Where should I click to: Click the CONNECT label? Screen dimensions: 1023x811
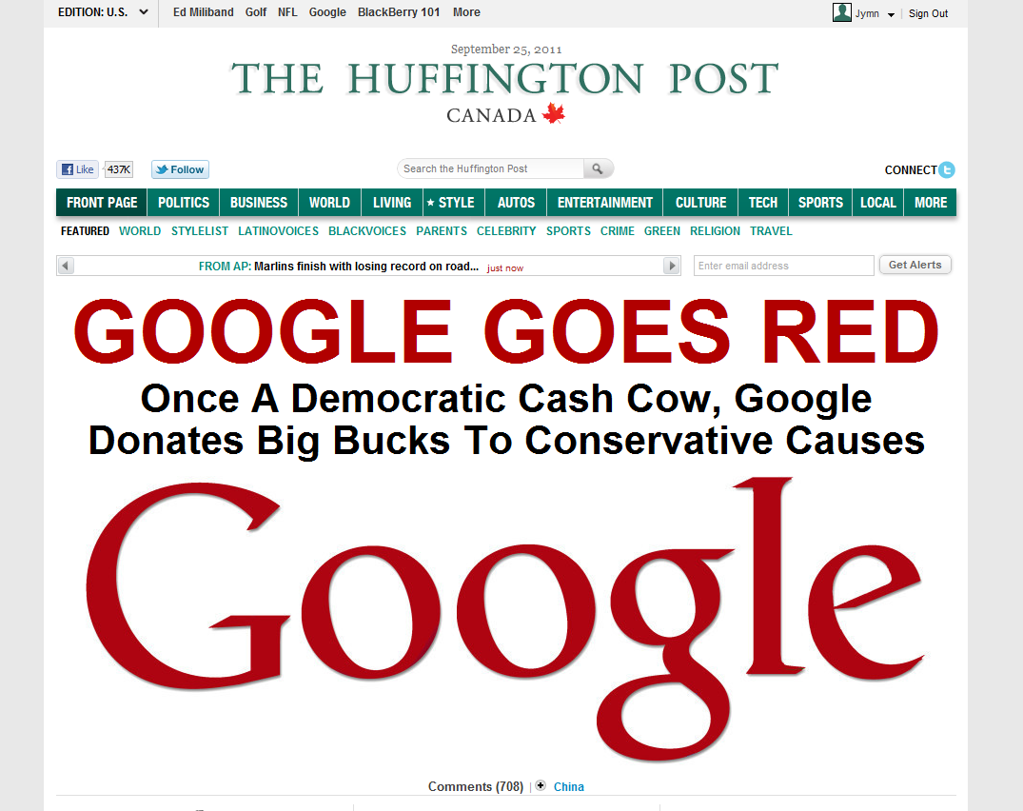910,169
